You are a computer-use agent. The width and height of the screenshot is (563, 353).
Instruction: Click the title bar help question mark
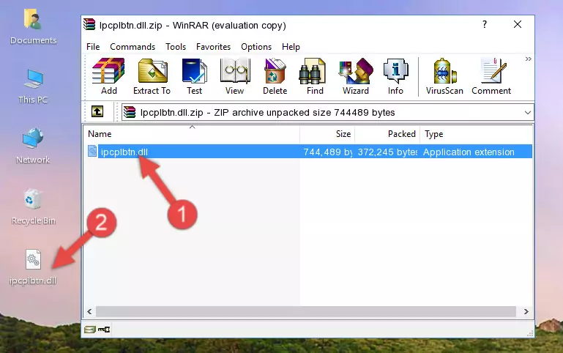click(485, 24)
